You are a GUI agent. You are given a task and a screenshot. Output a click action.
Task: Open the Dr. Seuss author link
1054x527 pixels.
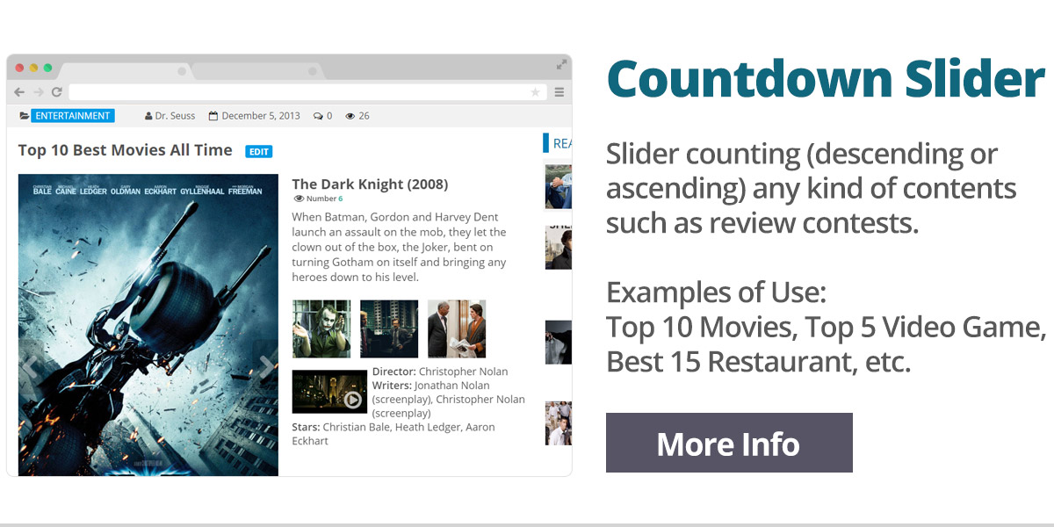tap(176, 116)
